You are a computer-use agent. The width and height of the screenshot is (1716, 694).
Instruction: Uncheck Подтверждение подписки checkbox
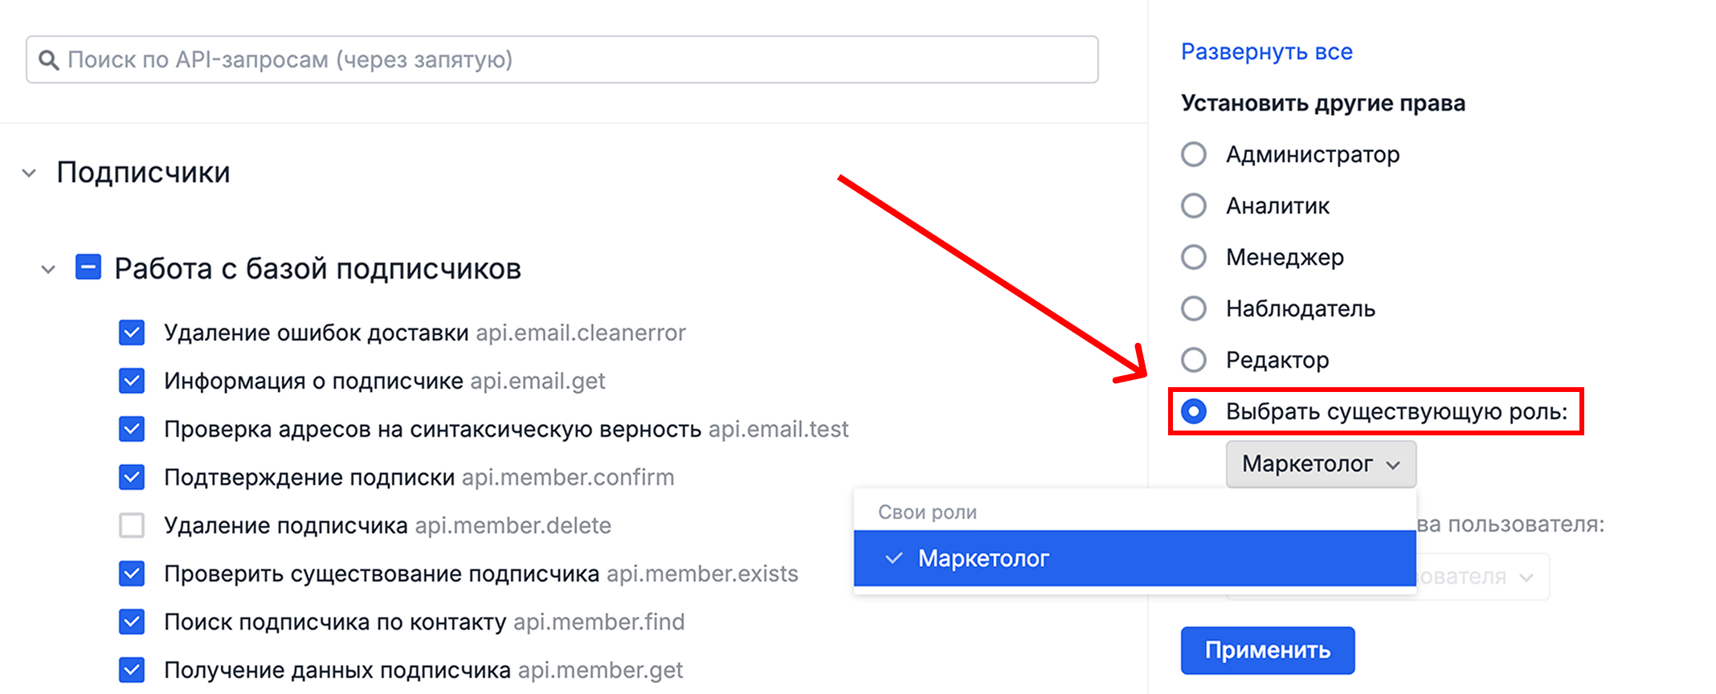click(x=132, y=477)
